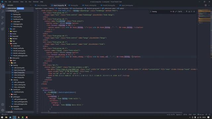The width and height of the screenshot is (212, 119).
Task: Click the Ln/Col cursor position indicator
Action: (x=171, y=115)
